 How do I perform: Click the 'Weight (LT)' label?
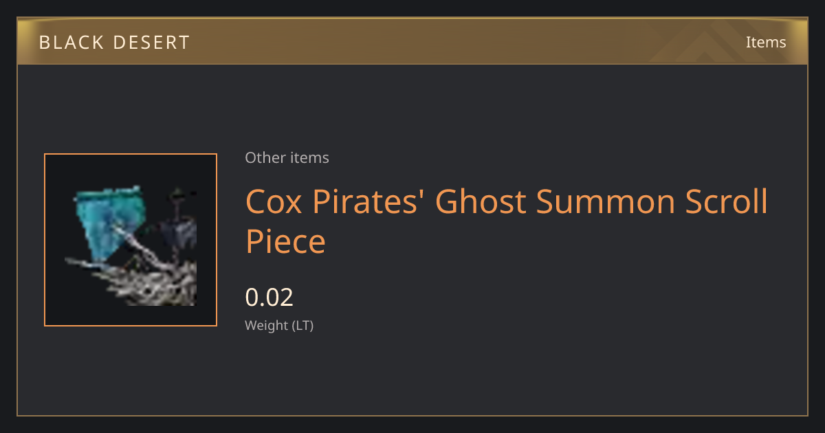tap(279, 326)
